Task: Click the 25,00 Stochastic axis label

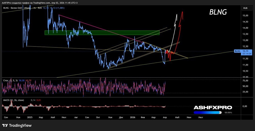Action: coord(245,92)
